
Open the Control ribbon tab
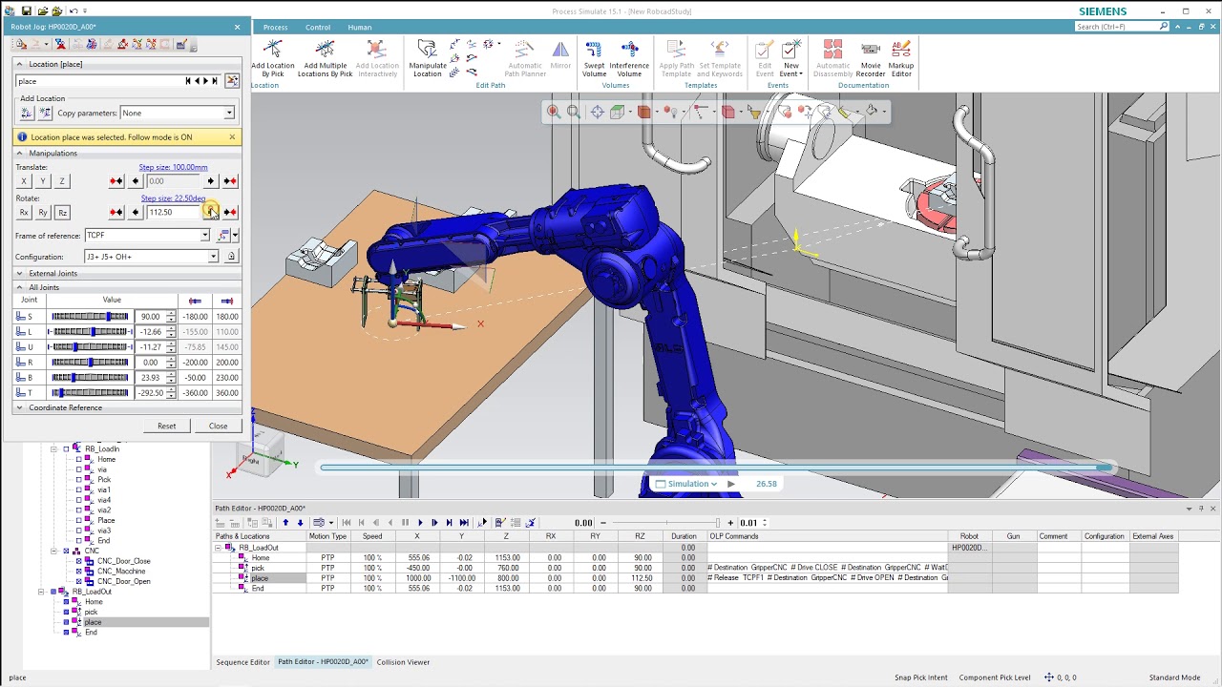(318, 28)
